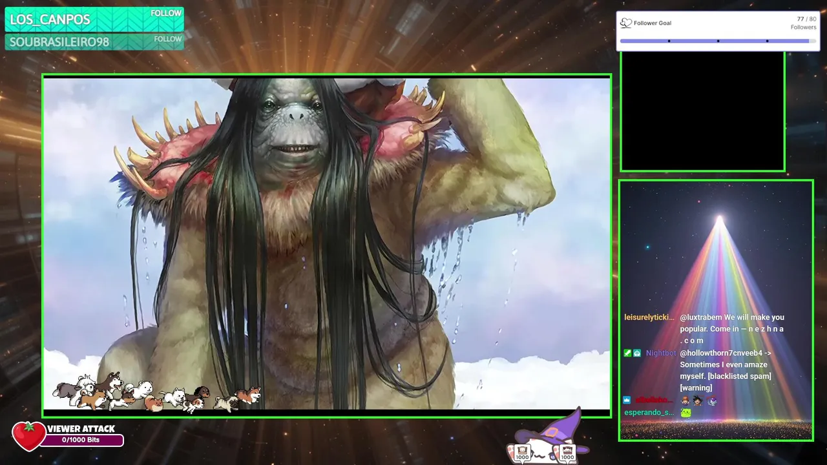Screen dimensions: 827x465
Task: Select the SOUBRASILEIRO98 name banner
Action: click(x=94, y=42)
